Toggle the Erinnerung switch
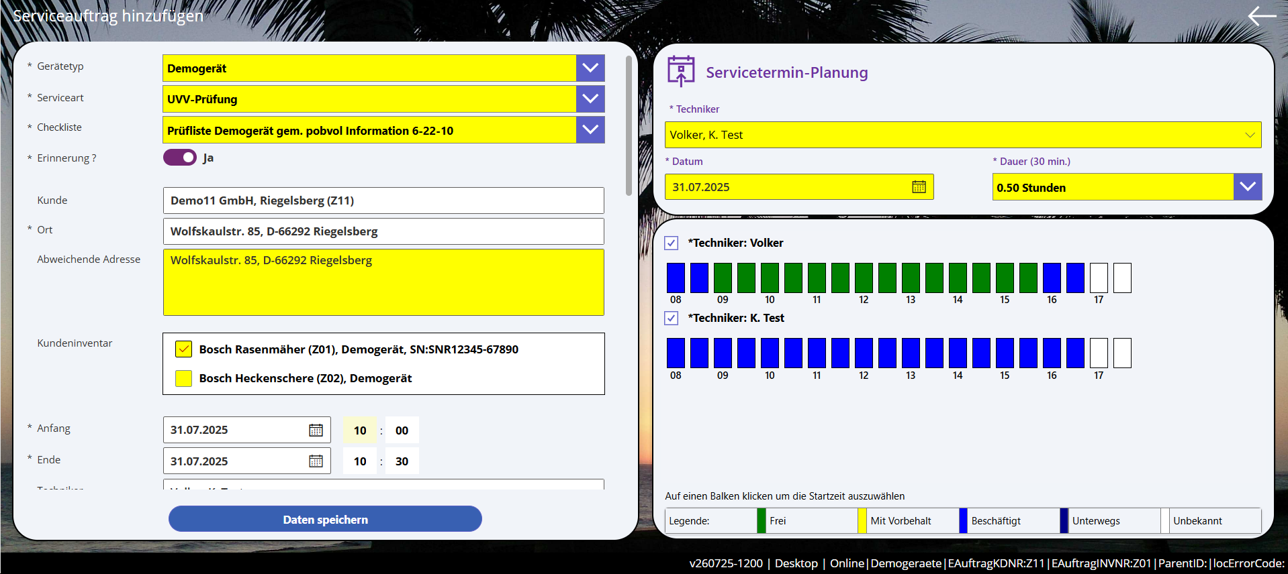The height and width of the screenshot is (574, 1288). tap(179, 158)
